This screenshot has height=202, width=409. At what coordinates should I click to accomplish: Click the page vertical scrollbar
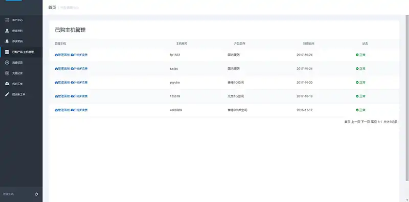(407, 97)
